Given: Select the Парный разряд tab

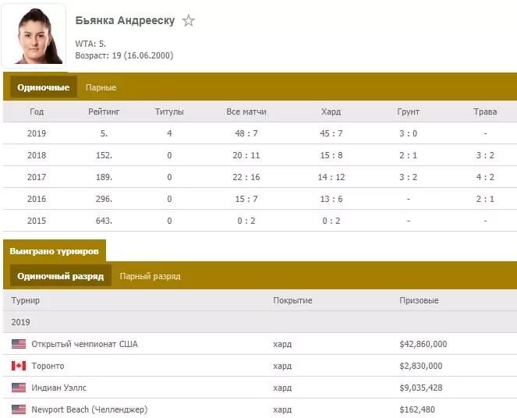Looking at the screenshot, I should click(x=150, y=276).
